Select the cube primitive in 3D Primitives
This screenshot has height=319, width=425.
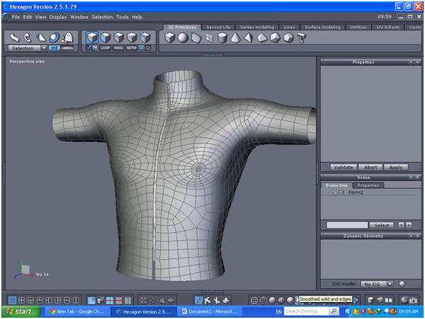point(171,38)
